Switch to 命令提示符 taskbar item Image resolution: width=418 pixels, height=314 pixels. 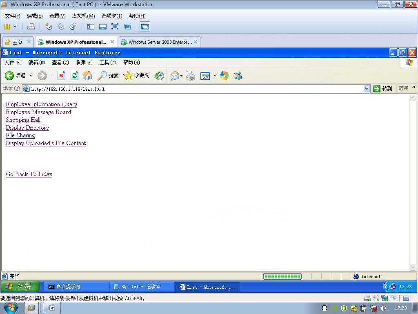pos(76,287)
